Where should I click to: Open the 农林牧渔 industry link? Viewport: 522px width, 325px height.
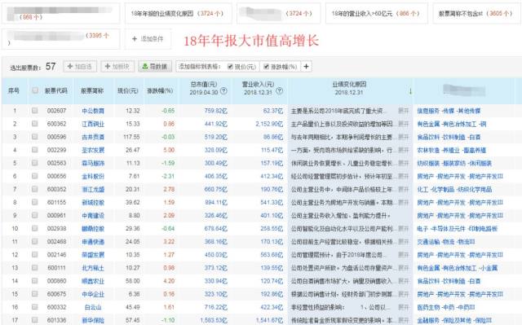[428, 150]
